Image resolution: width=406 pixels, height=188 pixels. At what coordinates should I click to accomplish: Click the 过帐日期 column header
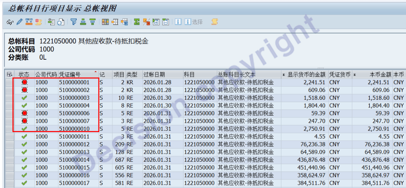(163, 75)
